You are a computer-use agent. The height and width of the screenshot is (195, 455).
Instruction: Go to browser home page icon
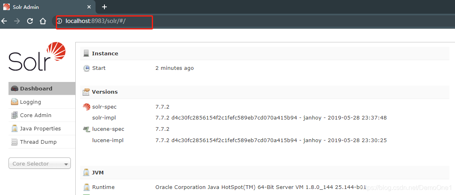click(43, 21)
